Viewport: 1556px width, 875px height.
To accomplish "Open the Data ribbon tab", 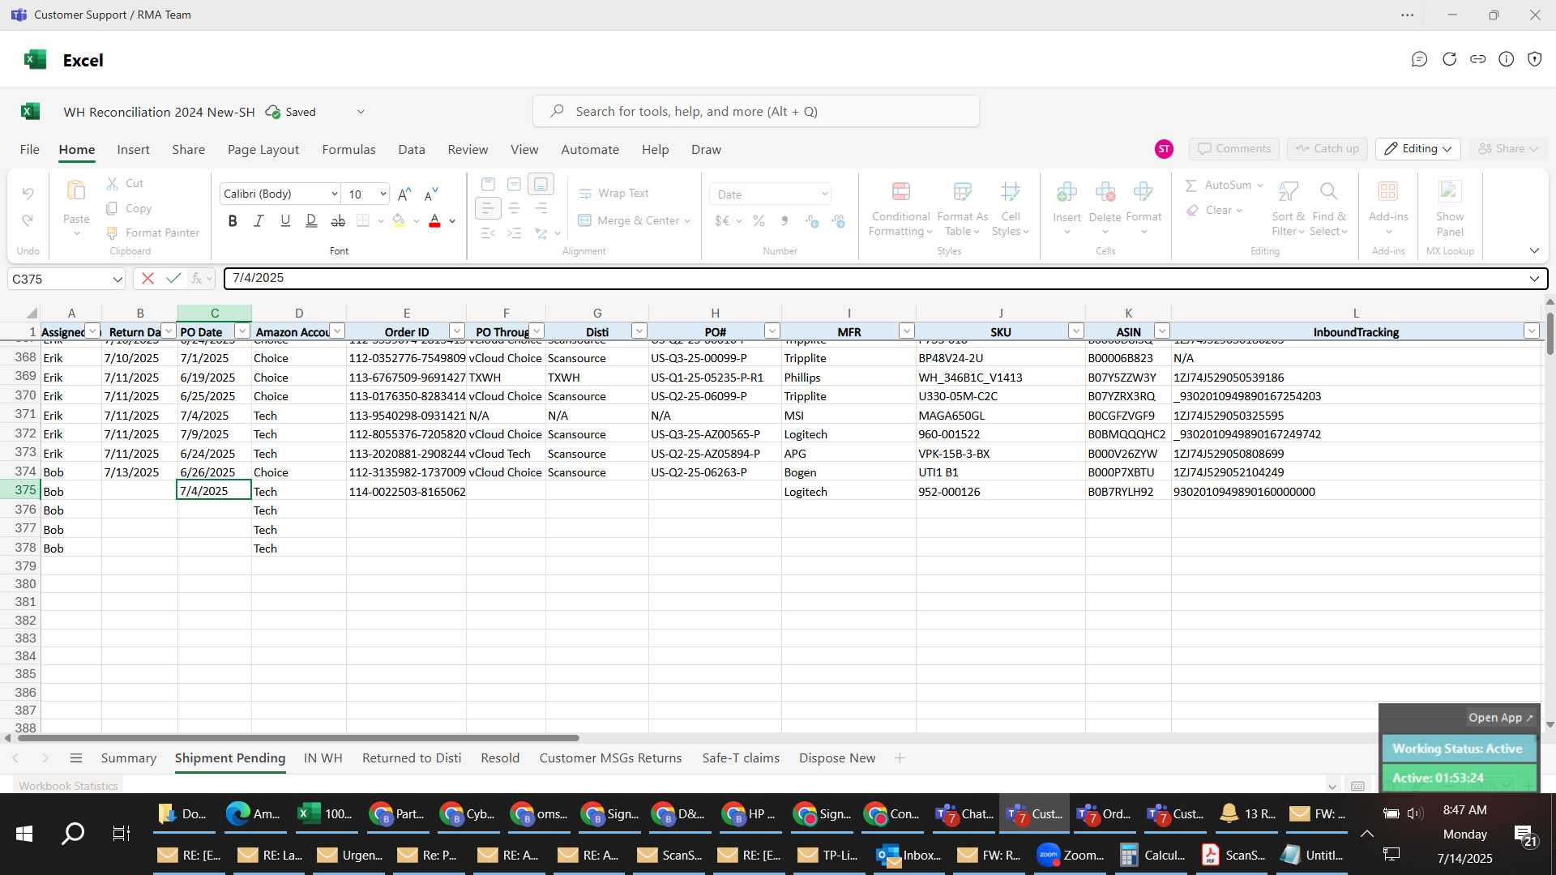I will [x=412, y=150].
